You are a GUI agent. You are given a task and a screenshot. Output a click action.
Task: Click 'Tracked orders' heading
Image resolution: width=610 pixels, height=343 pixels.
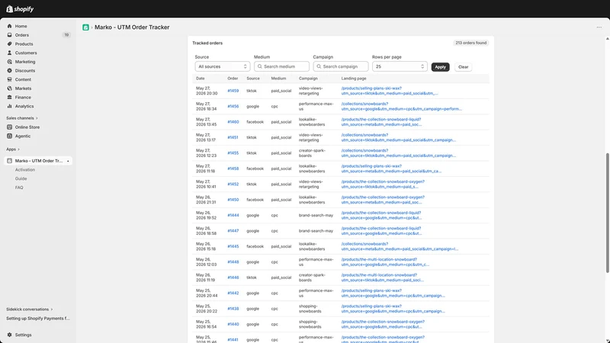[207, 43]
